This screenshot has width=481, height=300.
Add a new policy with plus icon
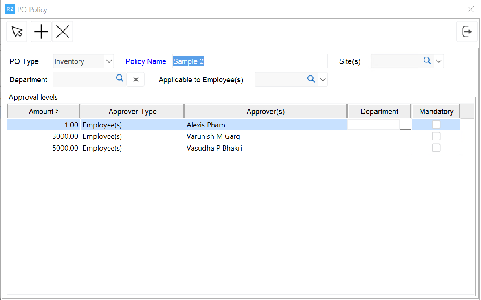(x=41, y=31)
